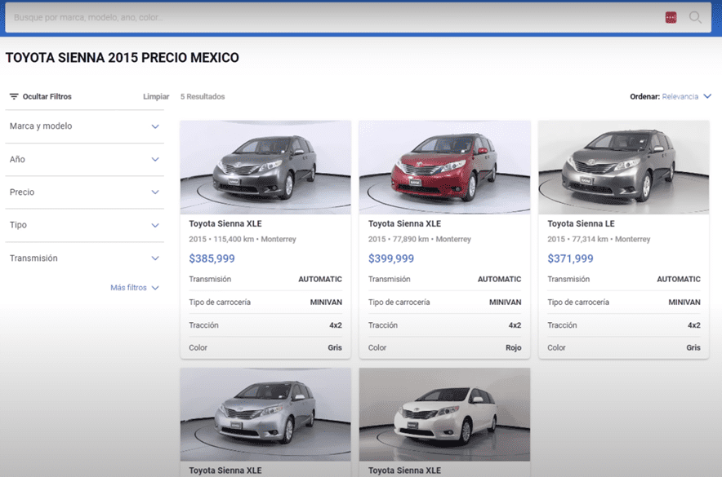722x477 pixels.
Task: Click the magnifying glass search icon
Action: click(x=695, y=17)
